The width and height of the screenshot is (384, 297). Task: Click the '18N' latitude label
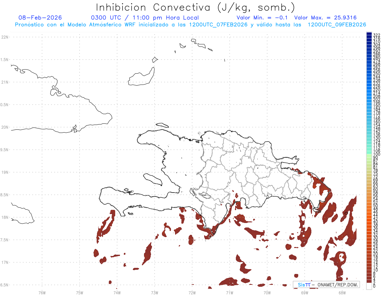tap(4, 217)
